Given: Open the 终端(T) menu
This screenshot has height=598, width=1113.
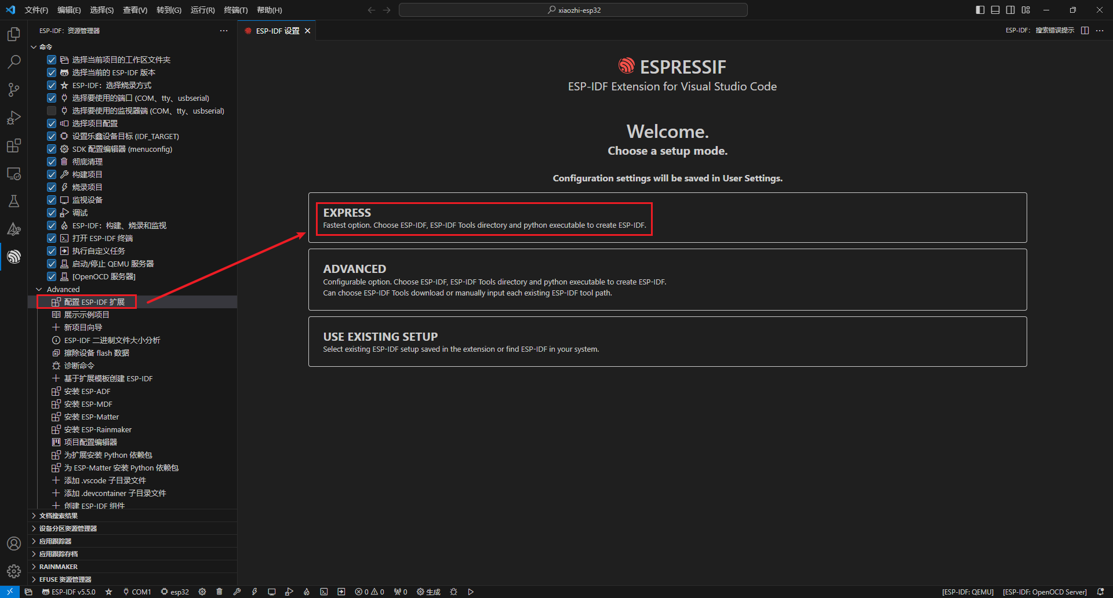Looking at the screenshot, I should pos(235,10).
